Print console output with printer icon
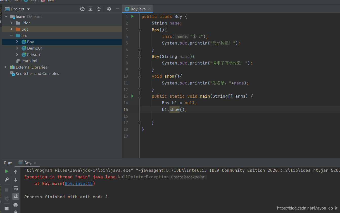Image resolution: width=340 pixels, height=213 pixels. click(x=16, y=205)
